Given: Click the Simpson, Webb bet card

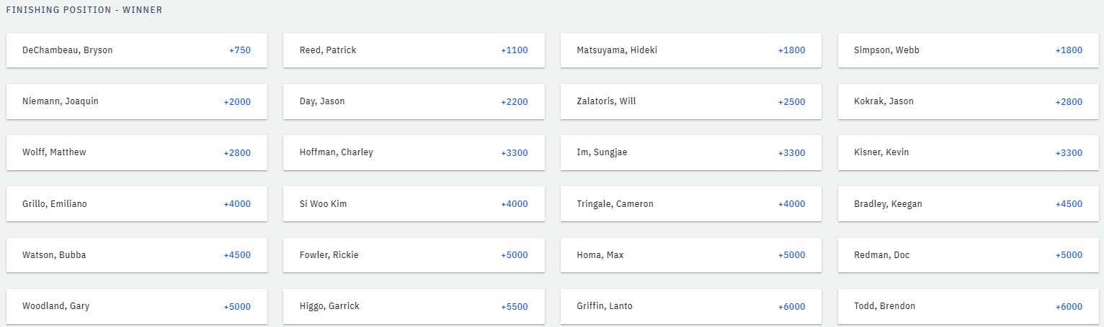Looking at the screenshot, I should [969, 50].
